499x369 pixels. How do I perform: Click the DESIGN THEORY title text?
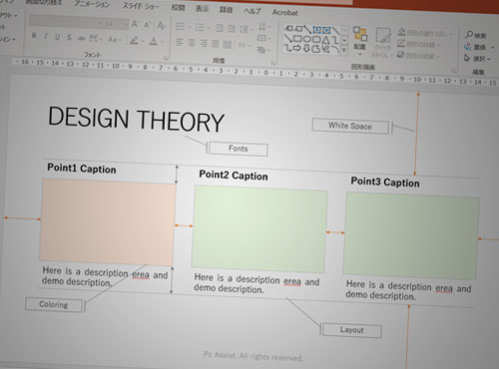tap(137, 119)
